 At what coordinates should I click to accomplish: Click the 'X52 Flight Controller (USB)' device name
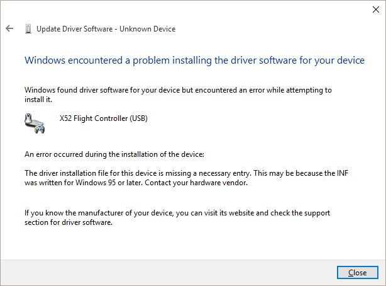[x=103, y=118]
